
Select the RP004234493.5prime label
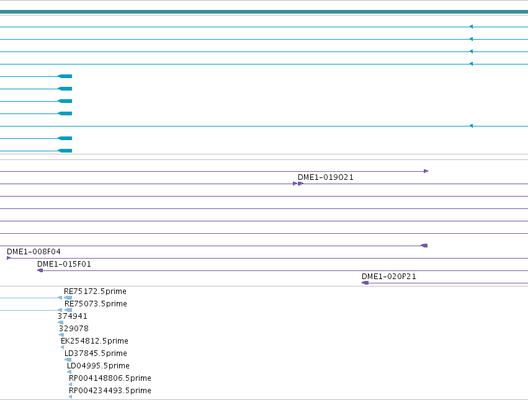click(x=110, y=391)
